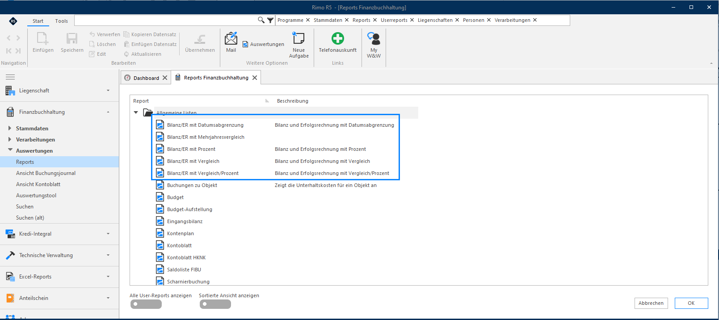Close the Reports Finanzbuchhaltung tab
This screenshot has height=320, width=719.
click(x=255, y=78)
